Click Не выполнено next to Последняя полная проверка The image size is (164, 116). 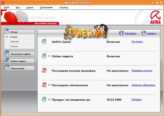pyautogui.click(x=117, y=71)
